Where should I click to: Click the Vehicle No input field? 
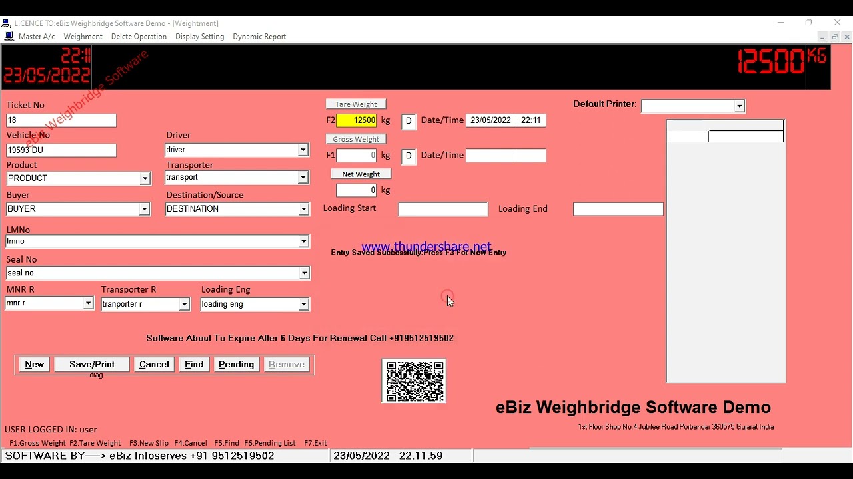tap(61, 150)
